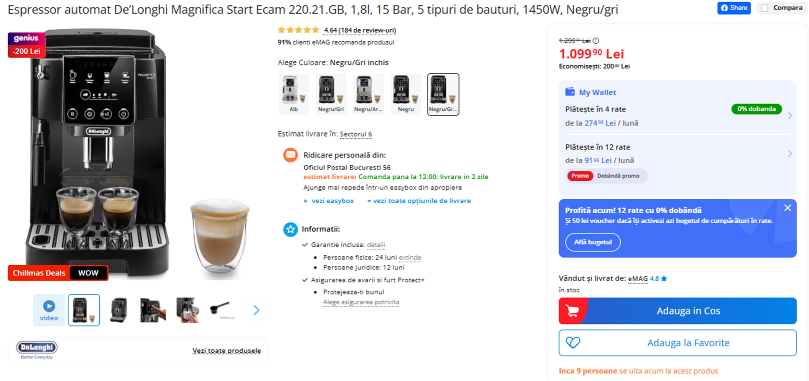Click the next-thumbnails arrow in the gallery
Image resolution: width=809 pixels, height=381 pixels.
[x=257, y=310]
